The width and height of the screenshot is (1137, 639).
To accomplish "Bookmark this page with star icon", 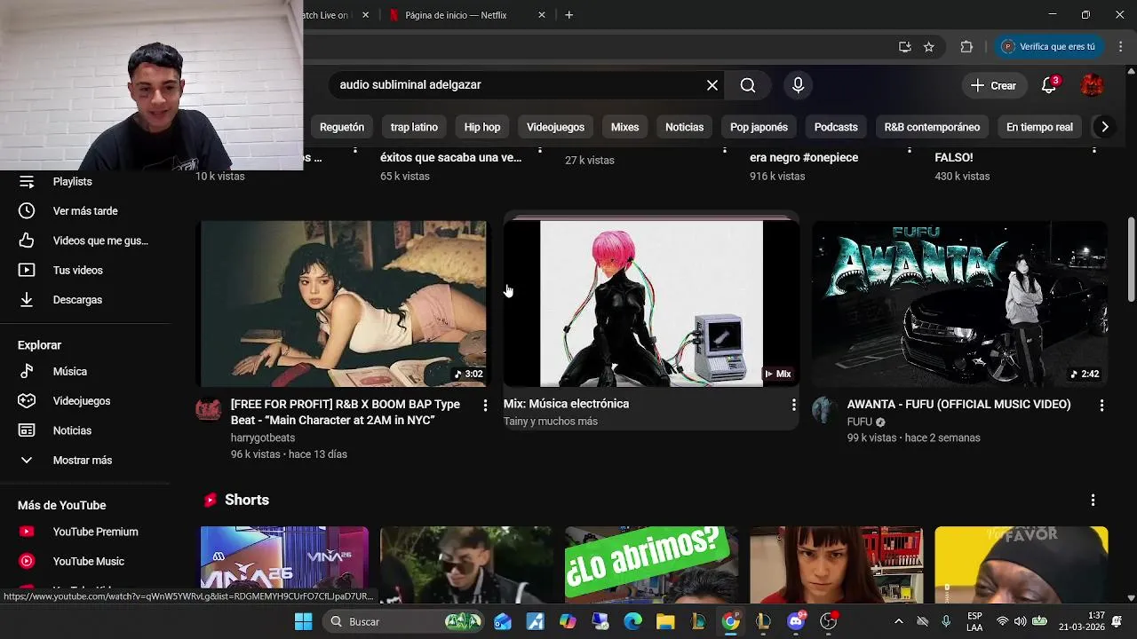I will click(929, 47).
